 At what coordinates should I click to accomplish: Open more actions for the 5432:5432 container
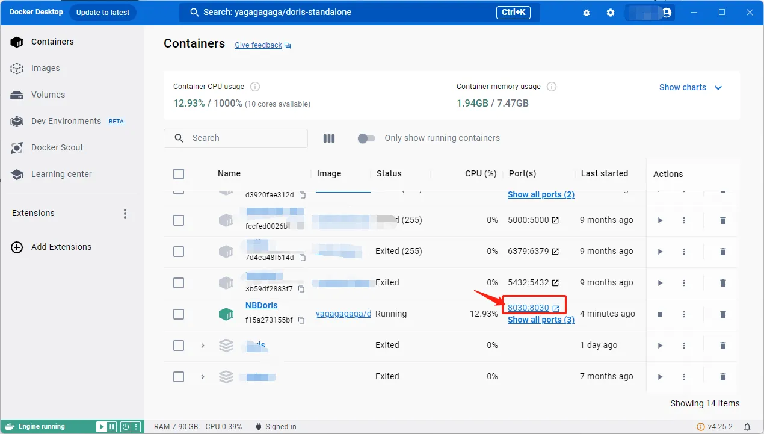tap(684, 283)
